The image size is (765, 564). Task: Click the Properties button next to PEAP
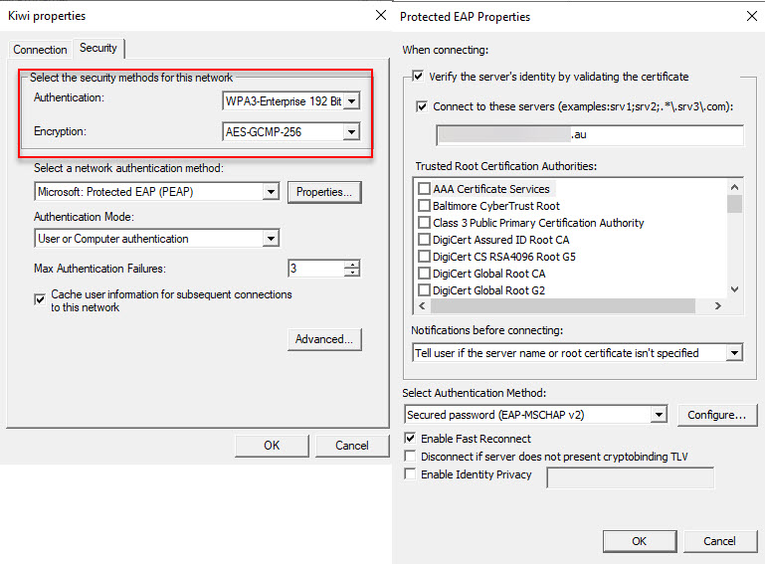[x=324, y=192]
